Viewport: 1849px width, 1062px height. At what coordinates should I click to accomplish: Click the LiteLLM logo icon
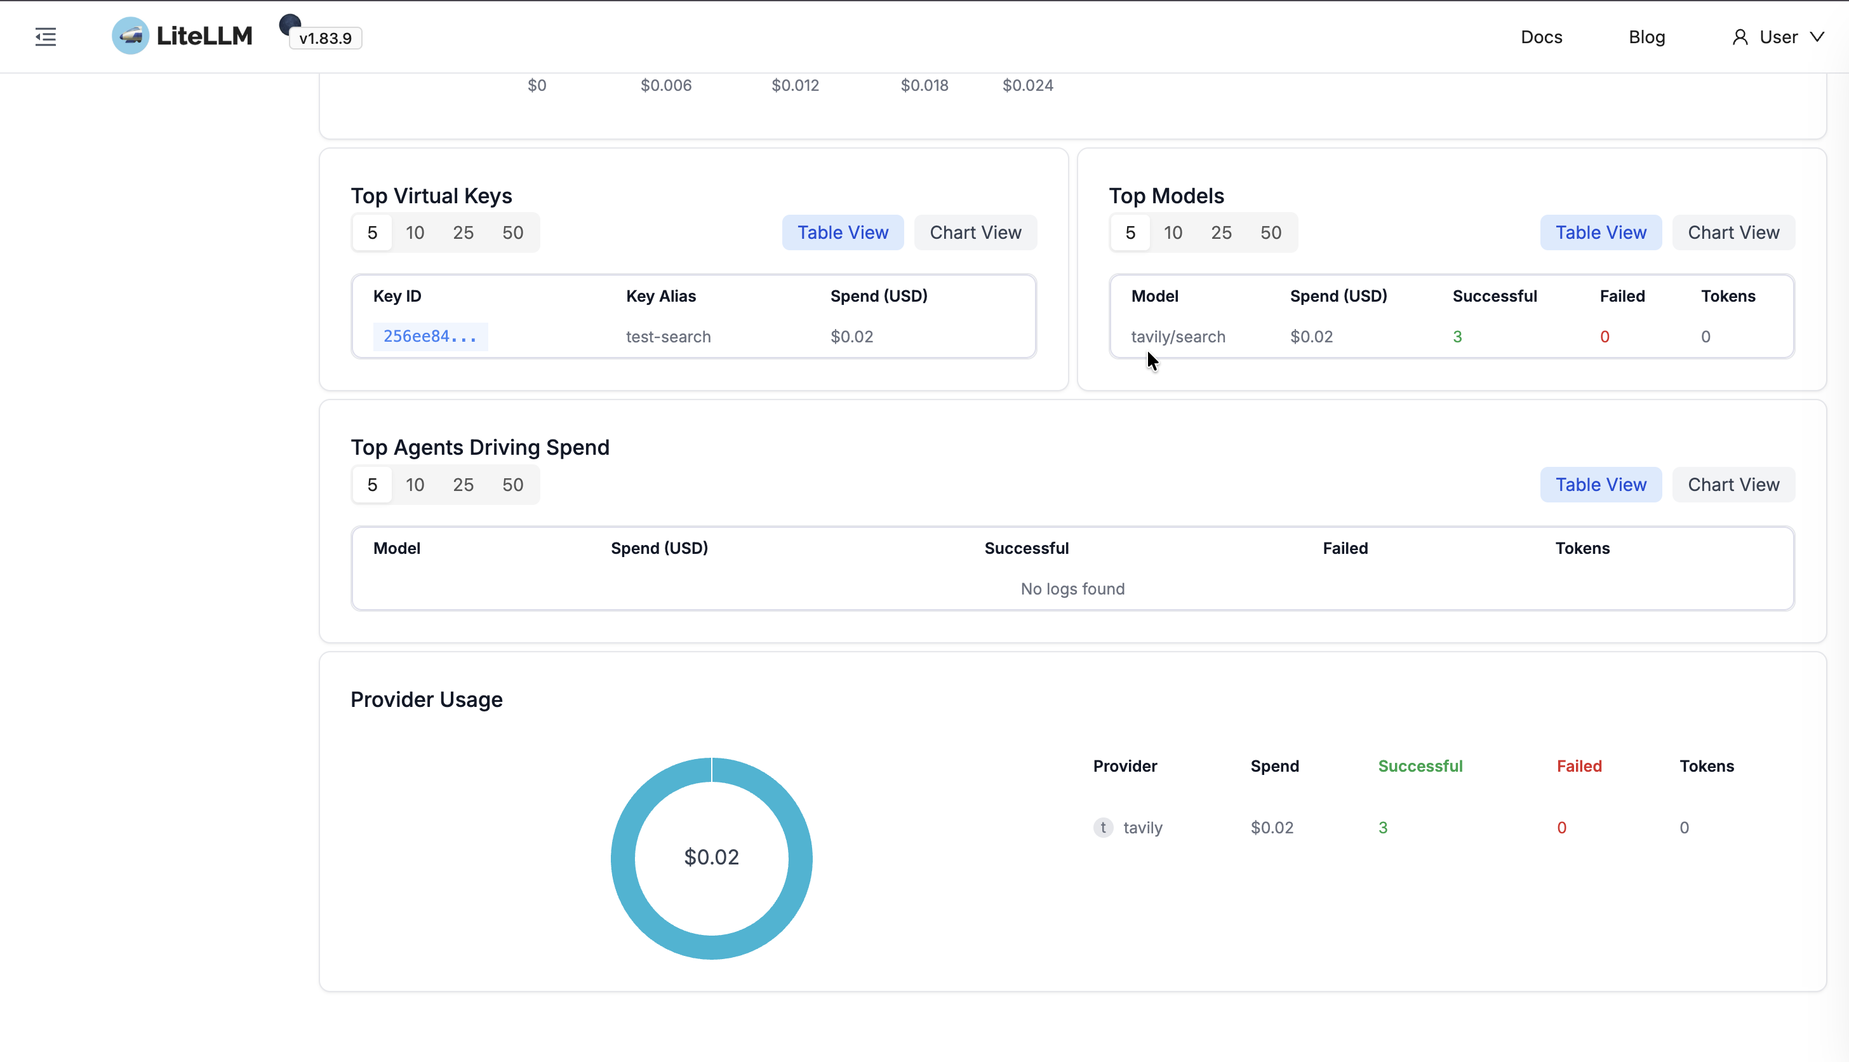point(131,36)
